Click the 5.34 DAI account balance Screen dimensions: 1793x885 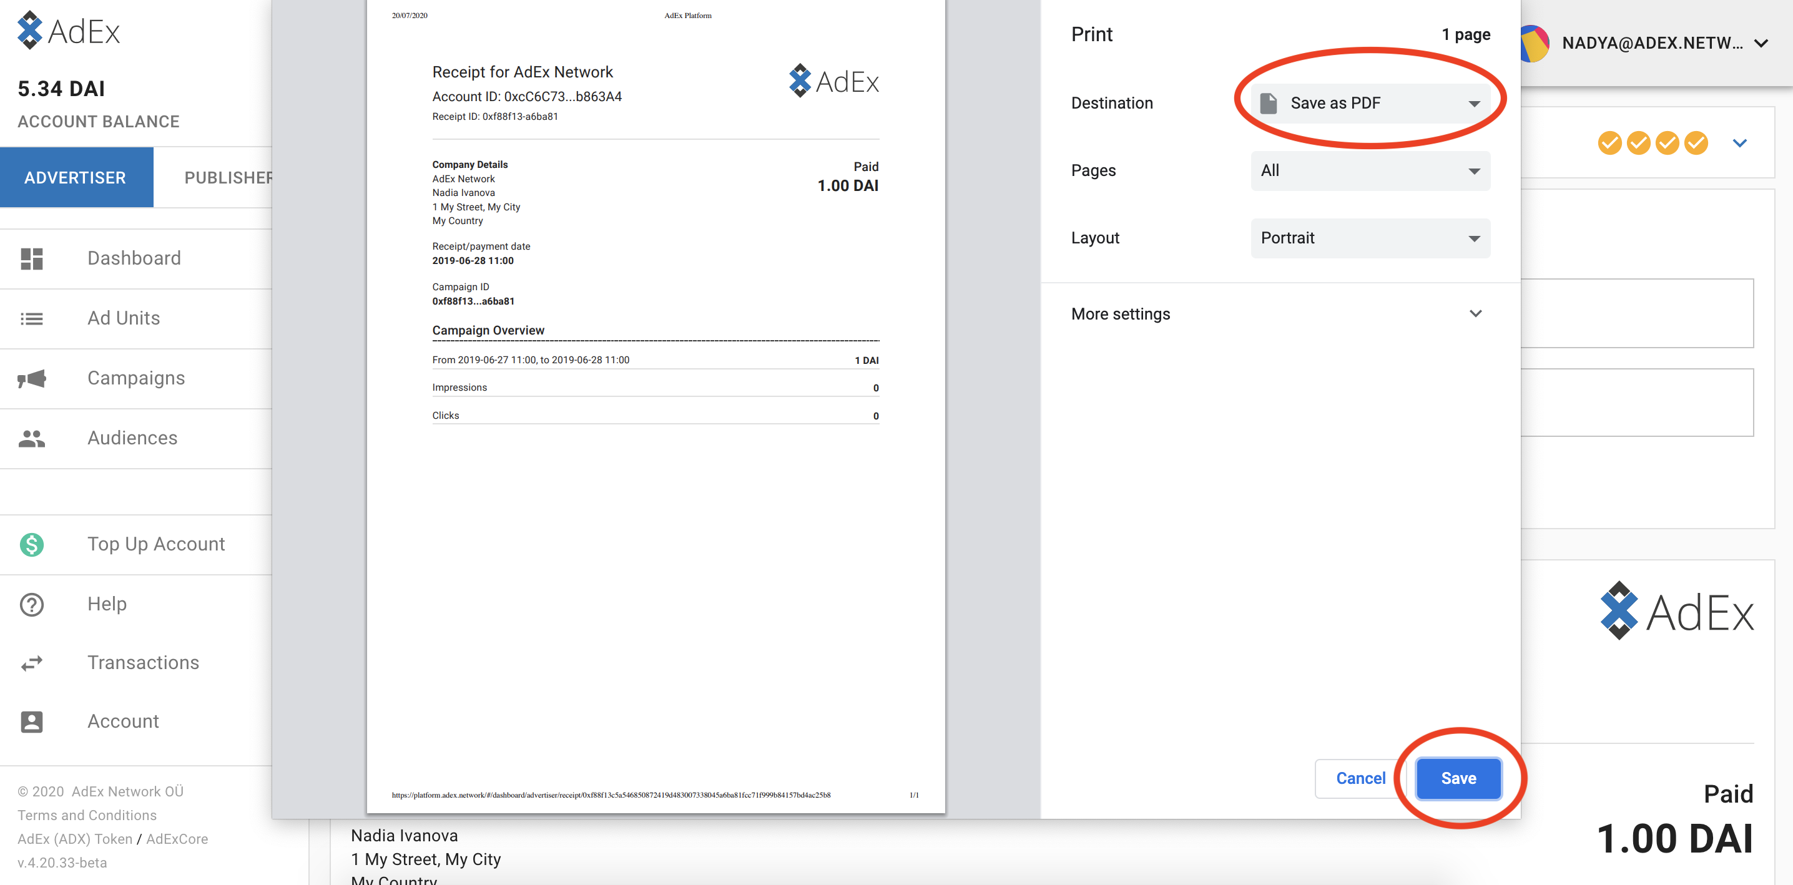[x=61, y=89]
